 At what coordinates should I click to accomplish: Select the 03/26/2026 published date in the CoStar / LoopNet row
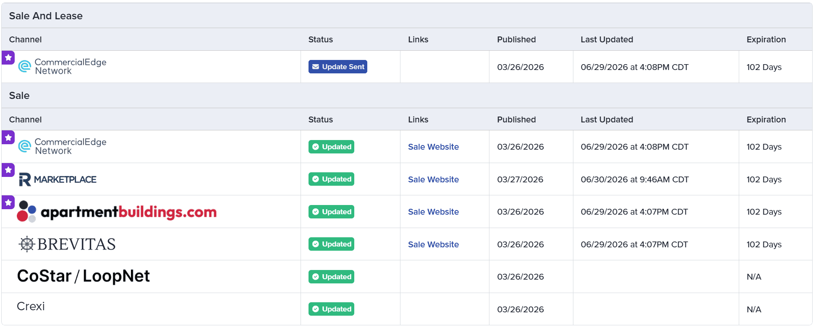(520, 277)
